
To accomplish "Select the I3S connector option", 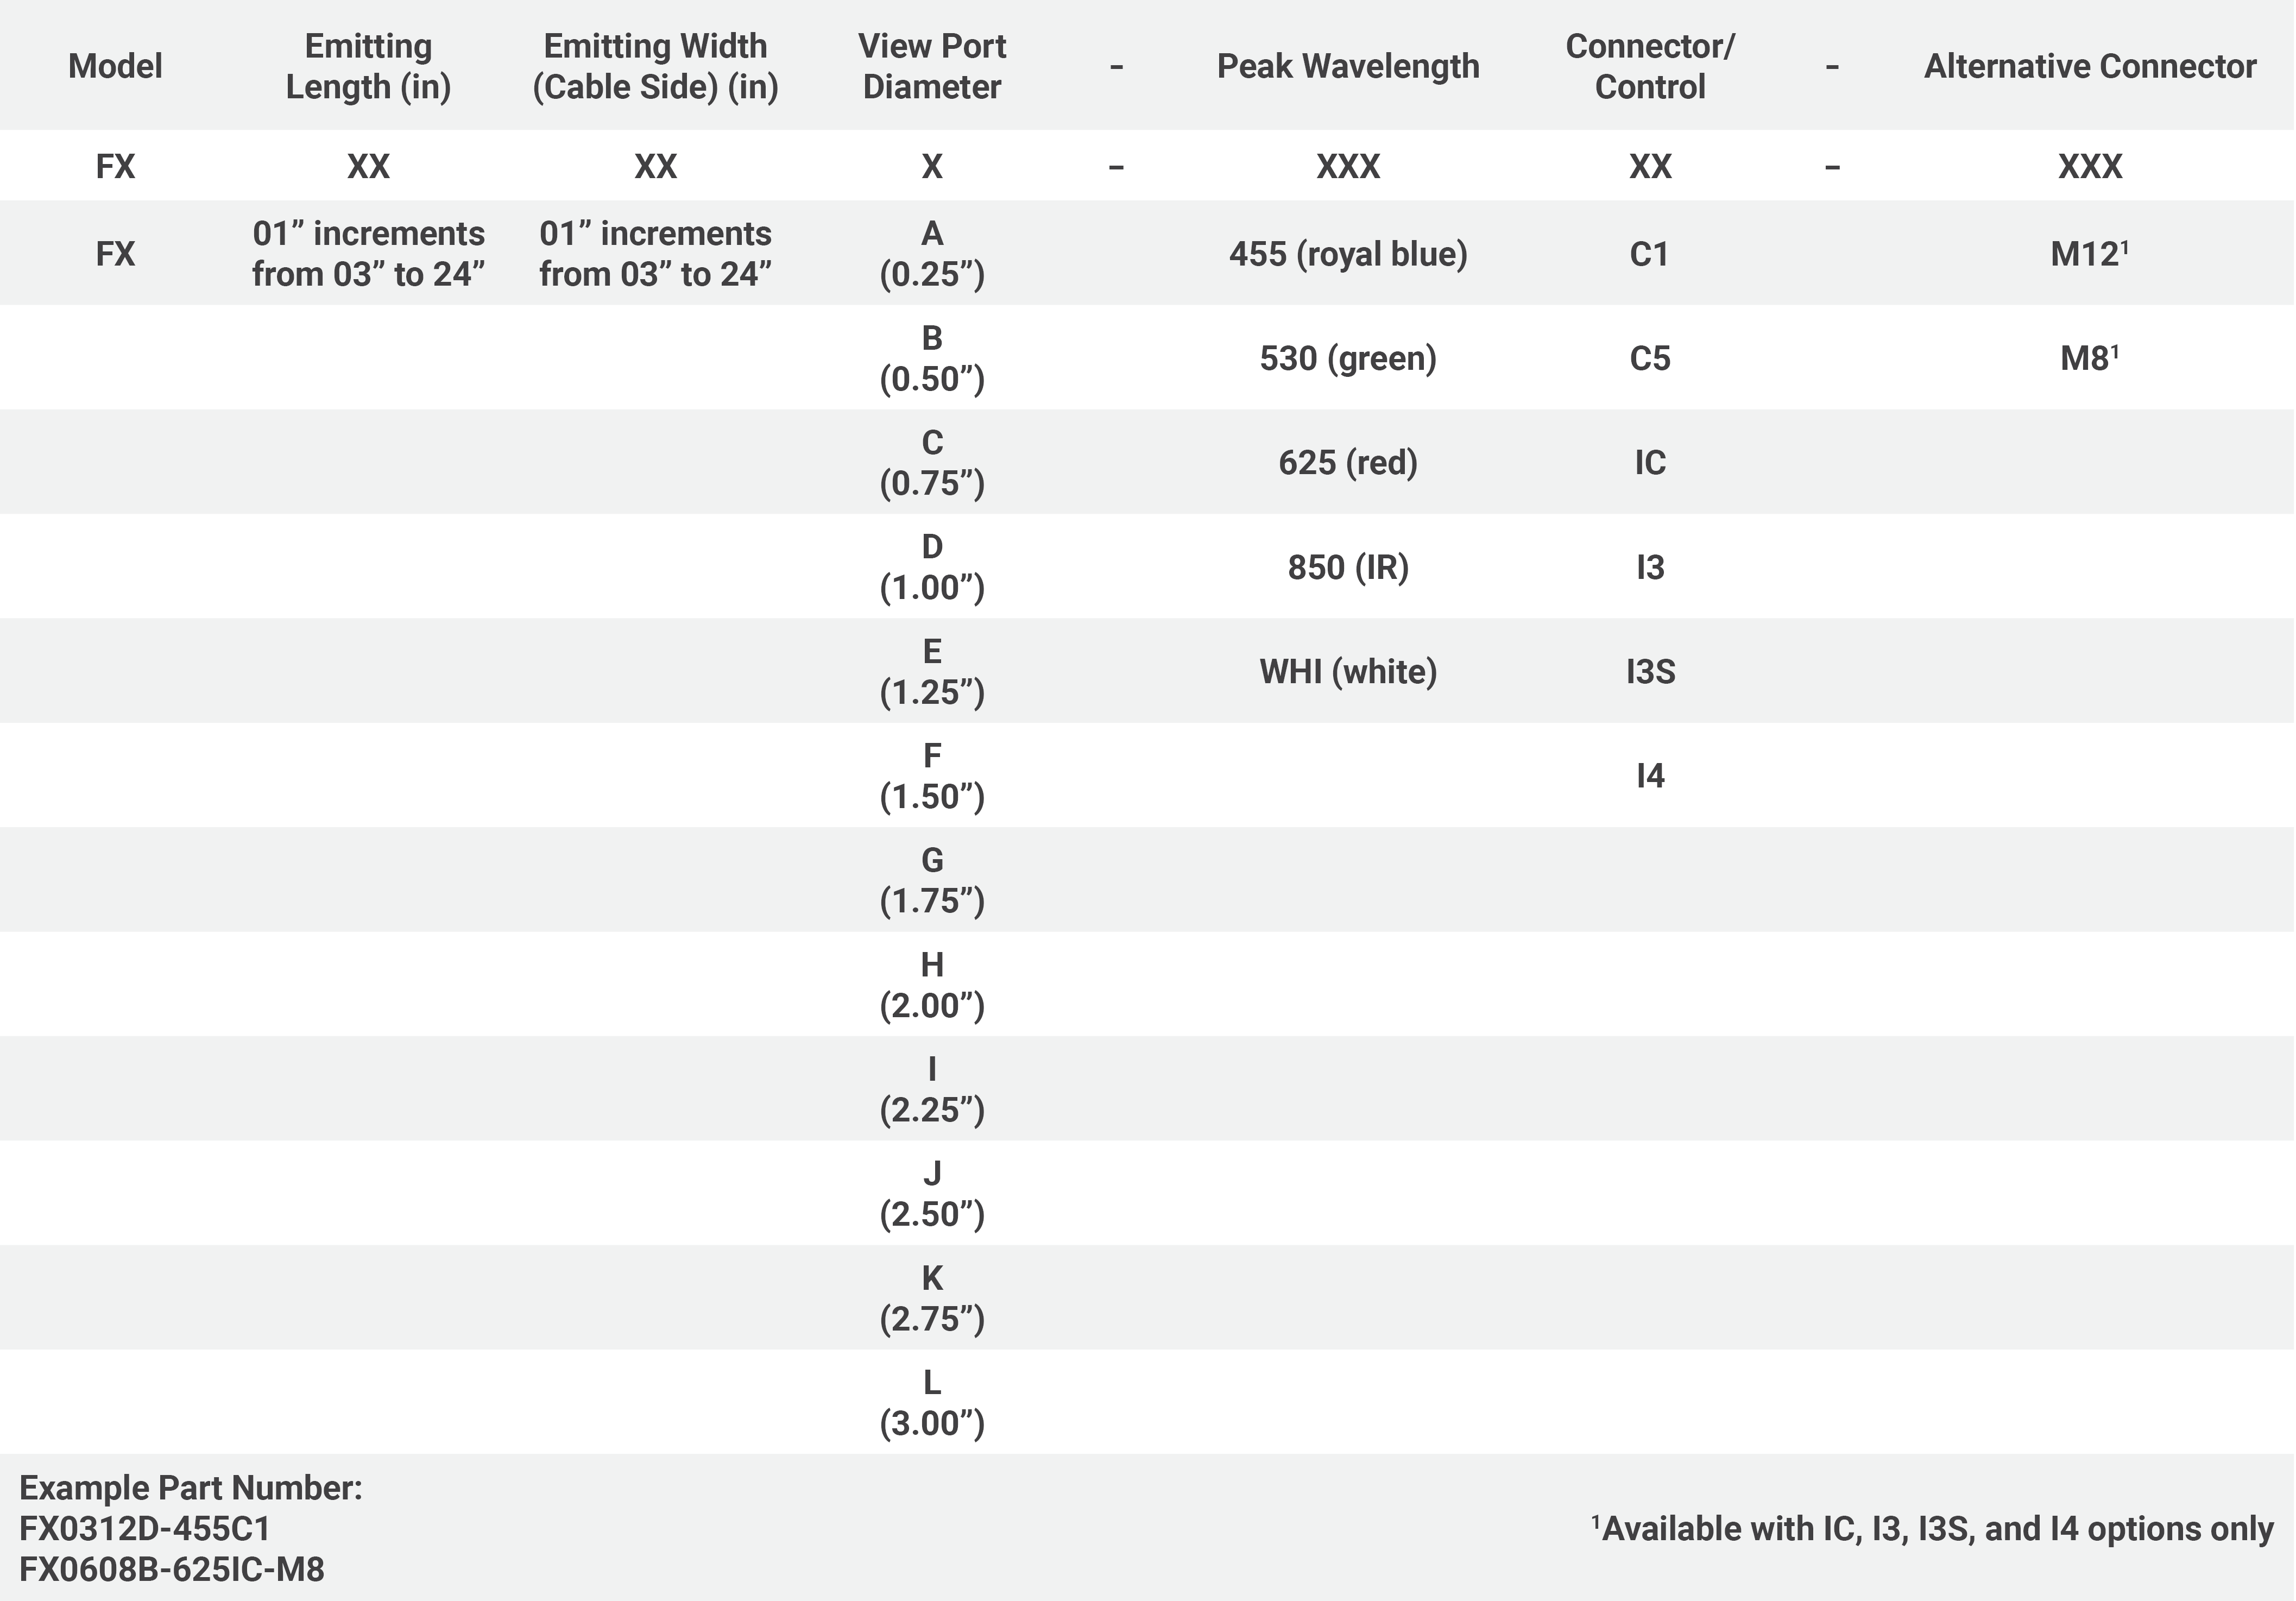I will point(1650,671).
